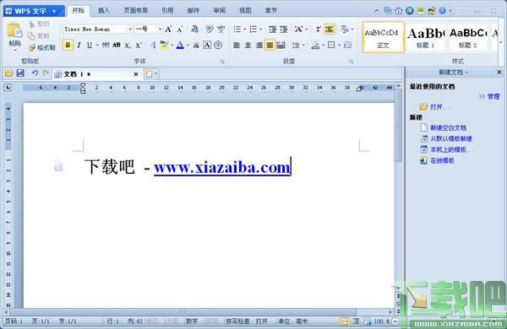Toggle Italic formatting

(79, 45)
